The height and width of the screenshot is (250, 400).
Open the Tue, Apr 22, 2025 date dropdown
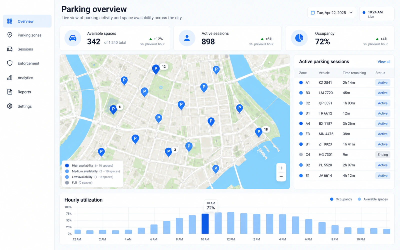tap(331, 12)
